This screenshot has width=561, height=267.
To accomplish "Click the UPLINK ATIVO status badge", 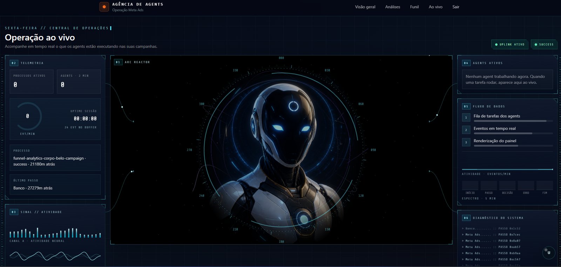I will click(x=510, y=44).
